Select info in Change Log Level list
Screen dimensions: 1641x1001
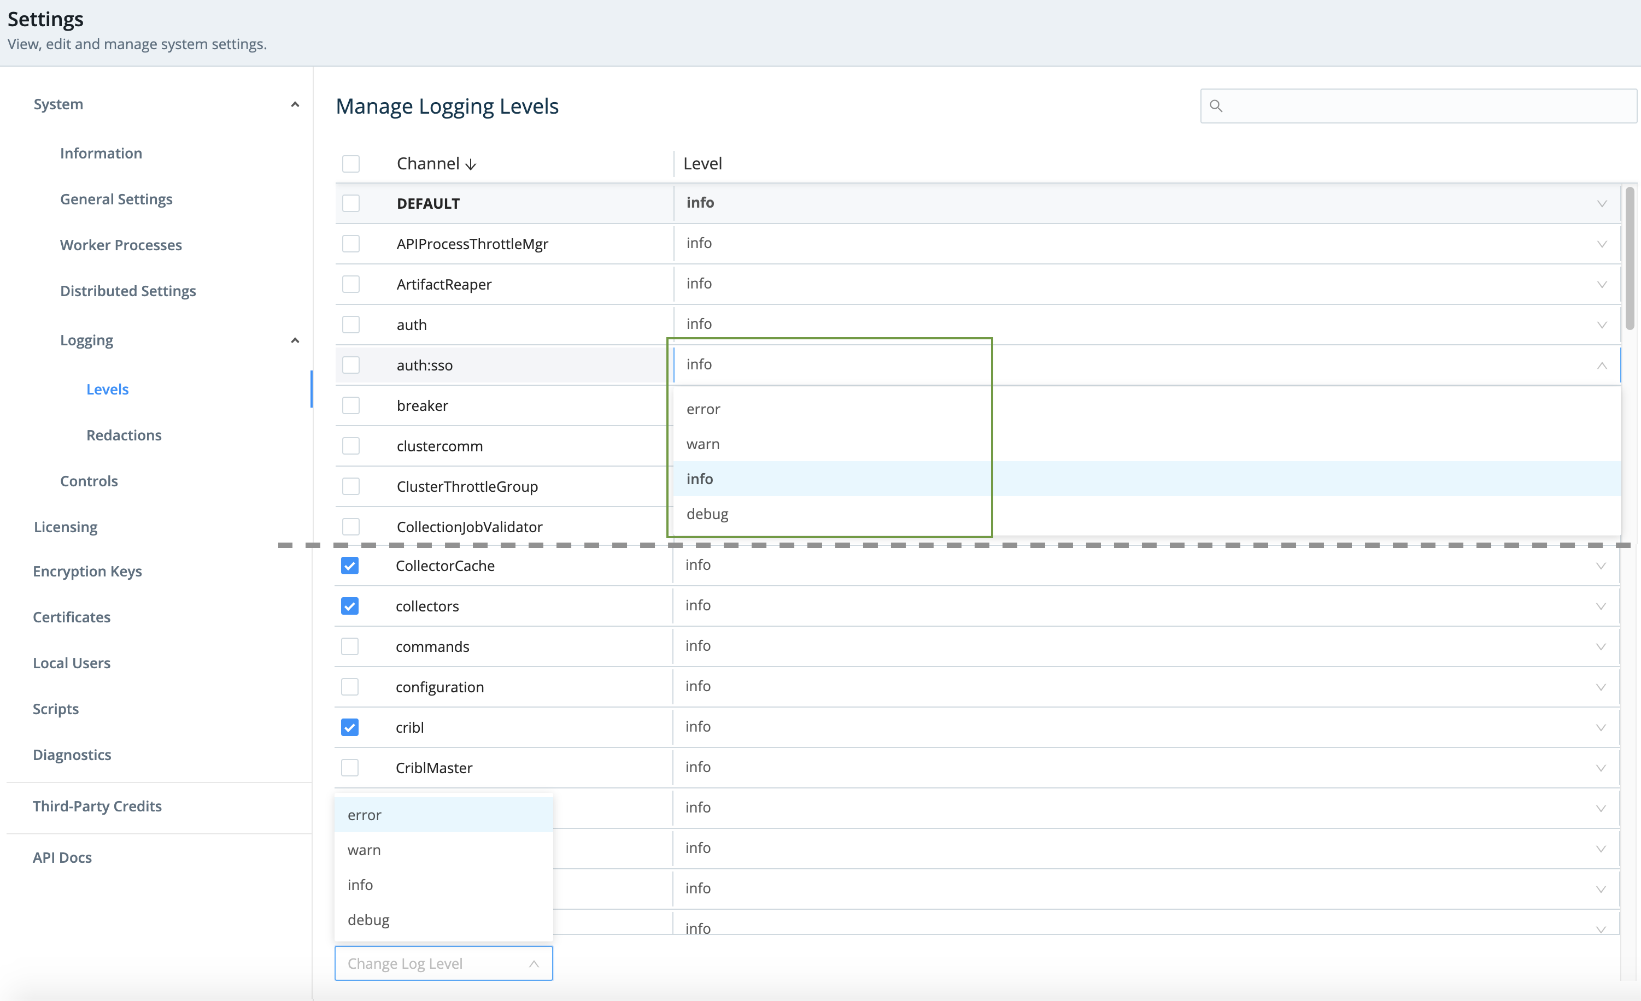pos(443,885)
